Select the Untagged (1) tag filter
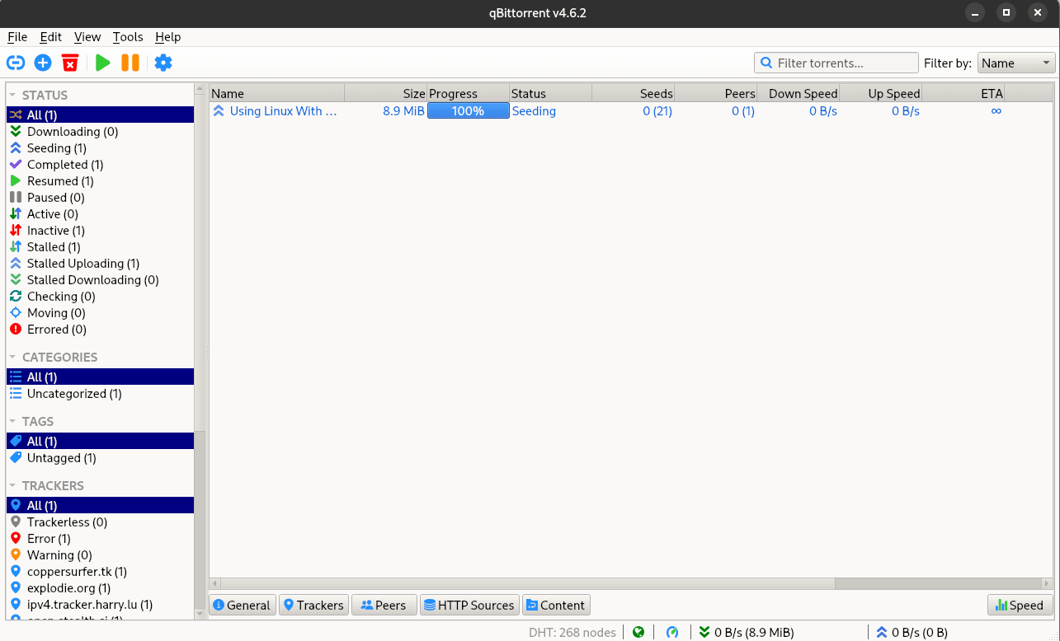1060x641 pixels. point(101,458)
